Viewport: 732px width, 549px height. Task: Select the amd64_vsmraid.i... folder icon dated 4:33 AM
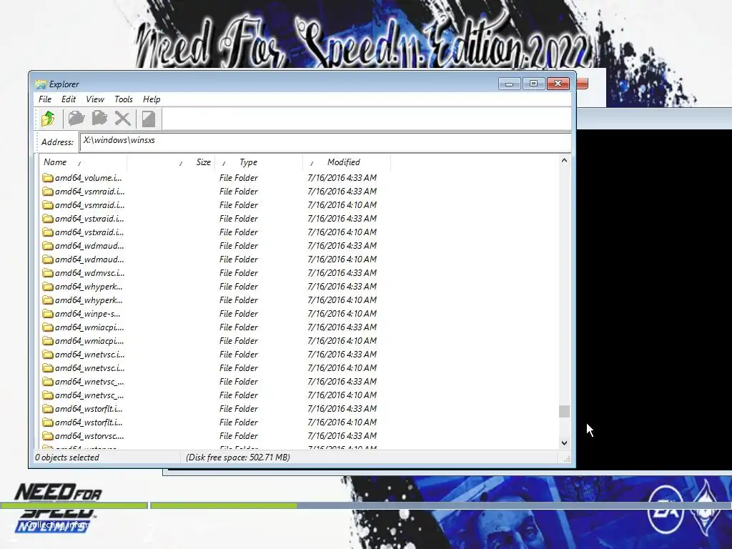48,192
